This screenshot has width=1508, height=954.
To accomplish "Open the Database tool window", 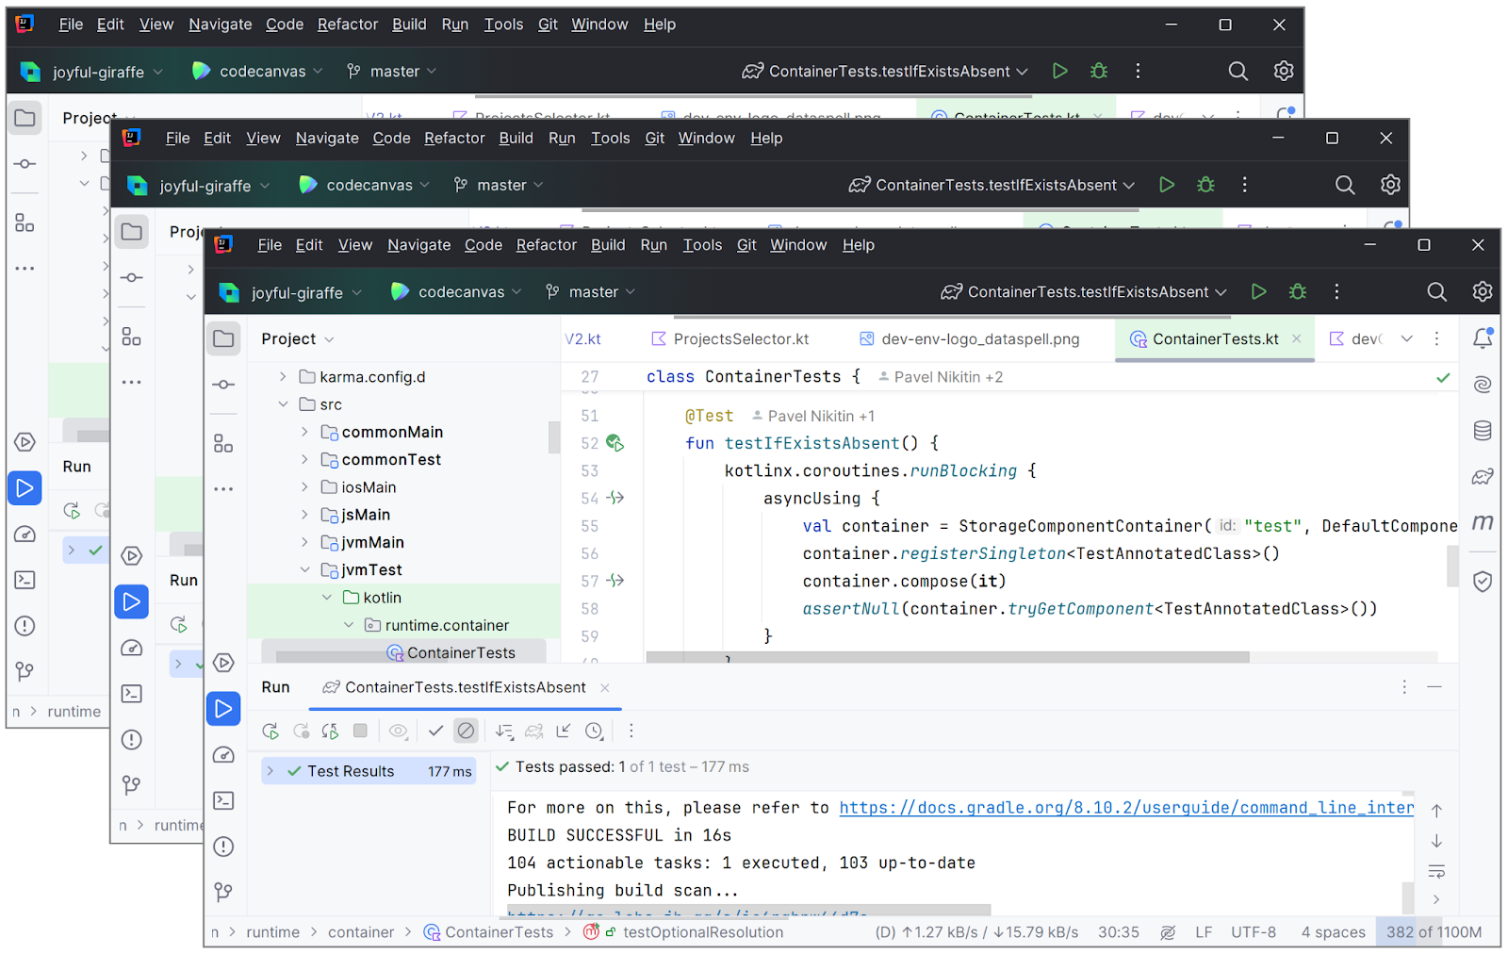I will 1483,431.
